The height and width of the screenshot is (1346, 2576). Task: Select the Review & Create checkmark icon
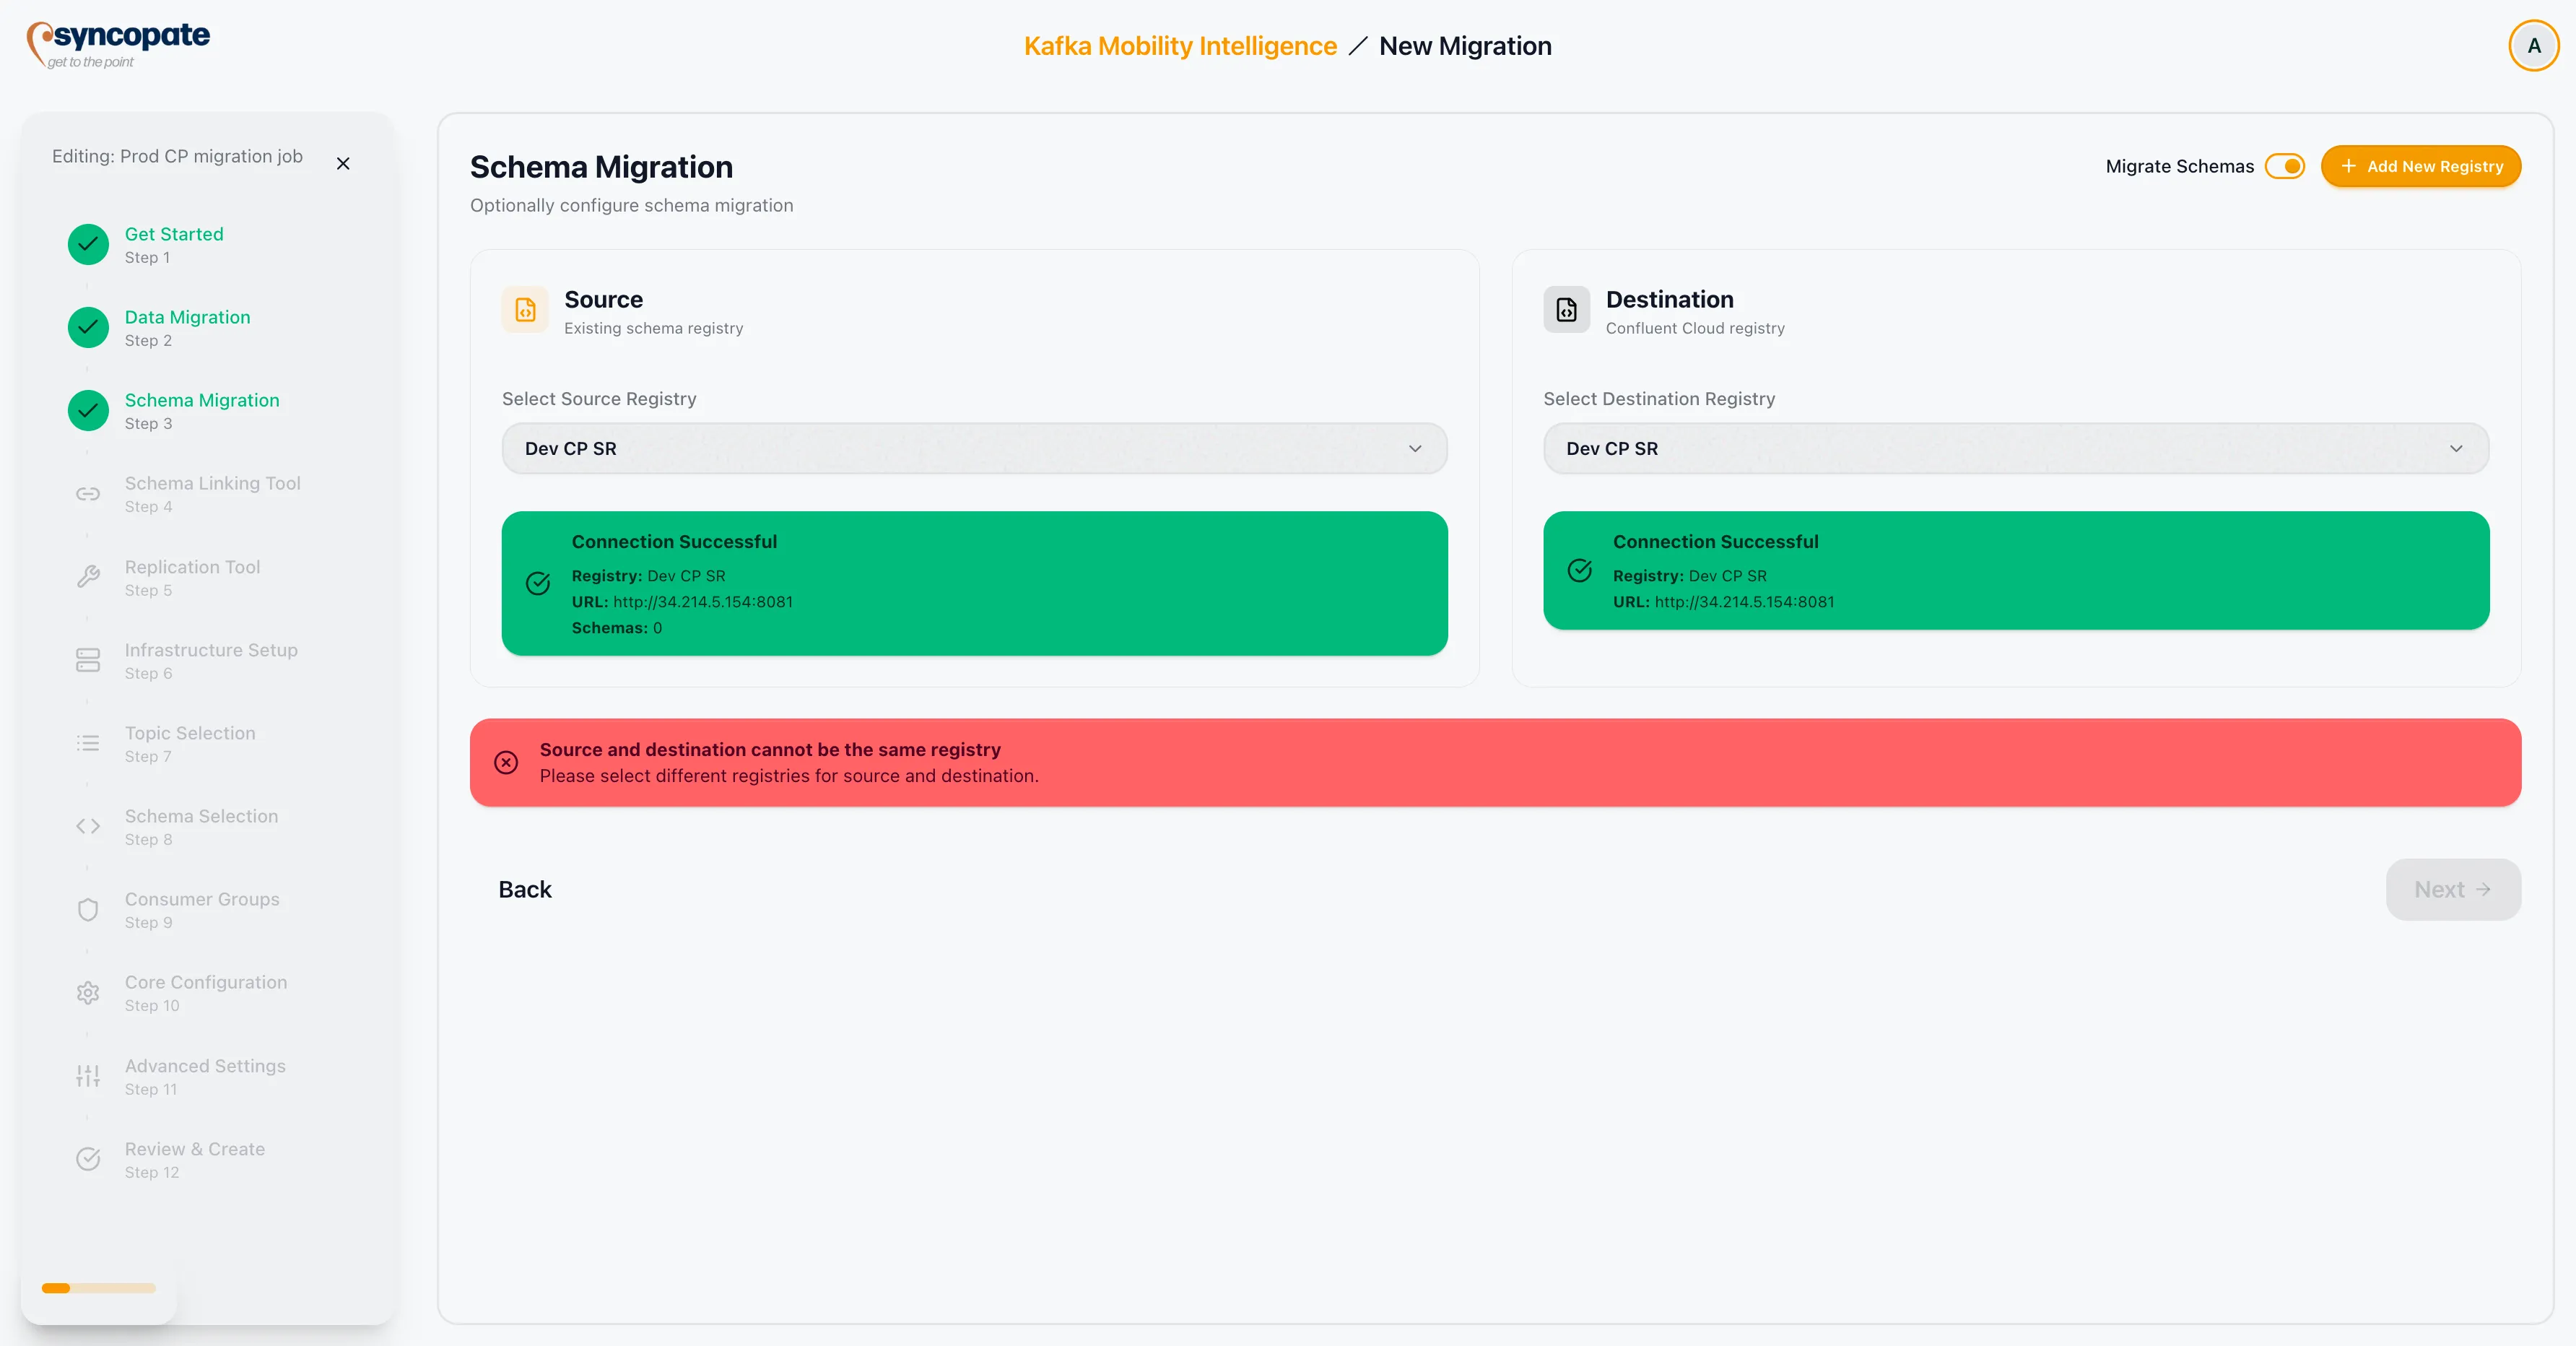click(87, 1160)
